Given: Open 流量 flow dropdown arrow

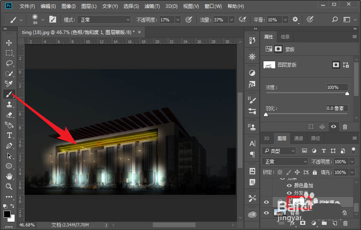Looking at the screenshot, I should point(231,20).
